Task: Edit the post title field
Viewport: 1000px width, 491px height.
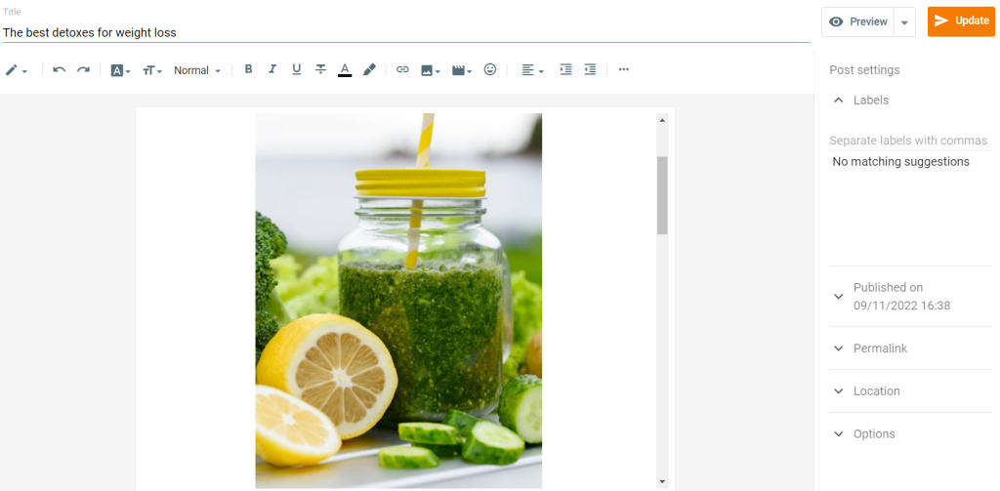Action: pos(405,32)
